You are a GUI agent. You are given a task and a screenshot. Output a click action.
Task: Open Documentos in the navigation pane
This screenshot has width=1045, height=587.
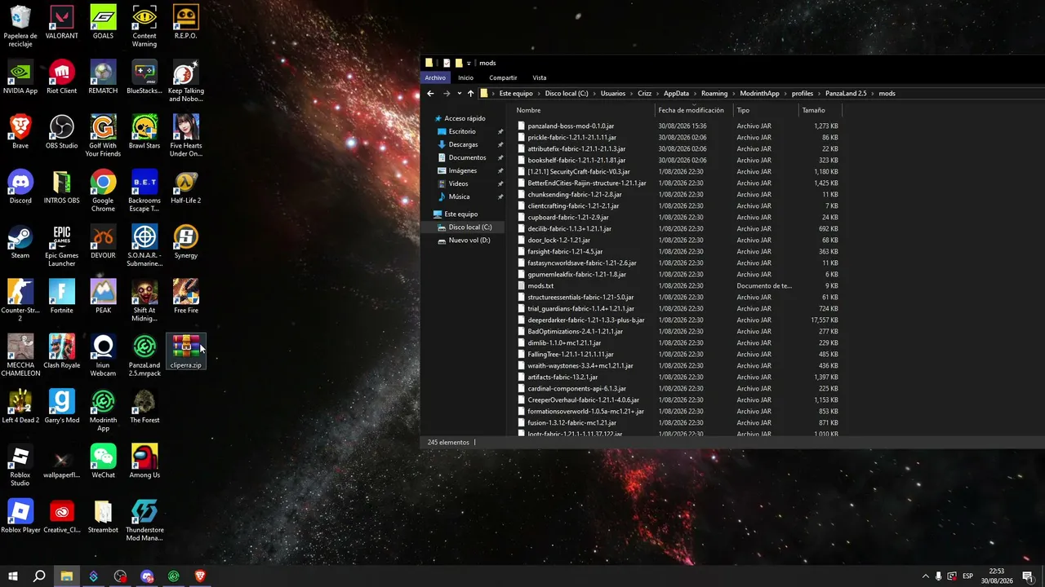[x=467, y=157]
